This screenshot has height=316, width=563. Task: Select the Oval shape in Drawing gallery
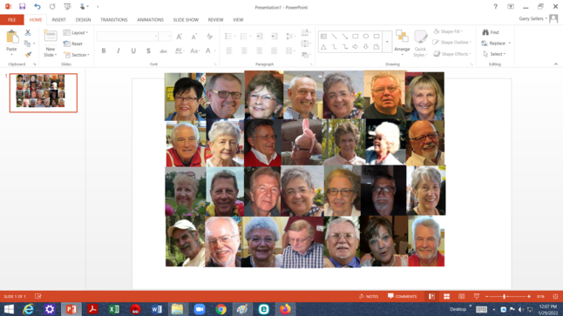(365, 37)
